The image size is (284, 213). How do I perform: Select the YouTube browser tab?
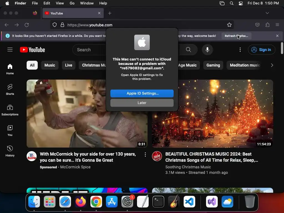point(73,13)
